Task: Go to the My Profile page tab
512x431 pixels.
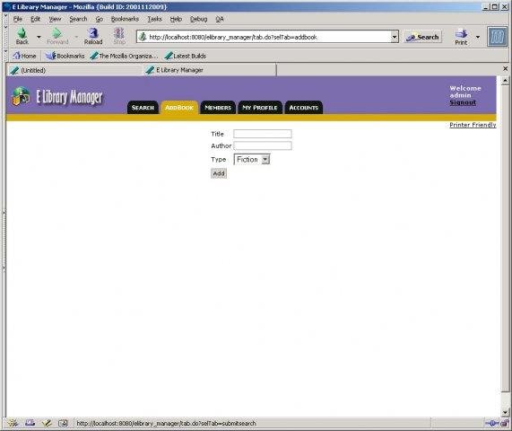Action: 260,107
